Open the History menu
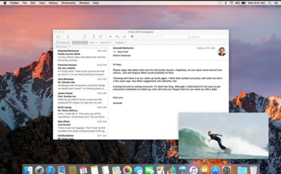This screenshot has height=174, width=281. tap(53, 3)
